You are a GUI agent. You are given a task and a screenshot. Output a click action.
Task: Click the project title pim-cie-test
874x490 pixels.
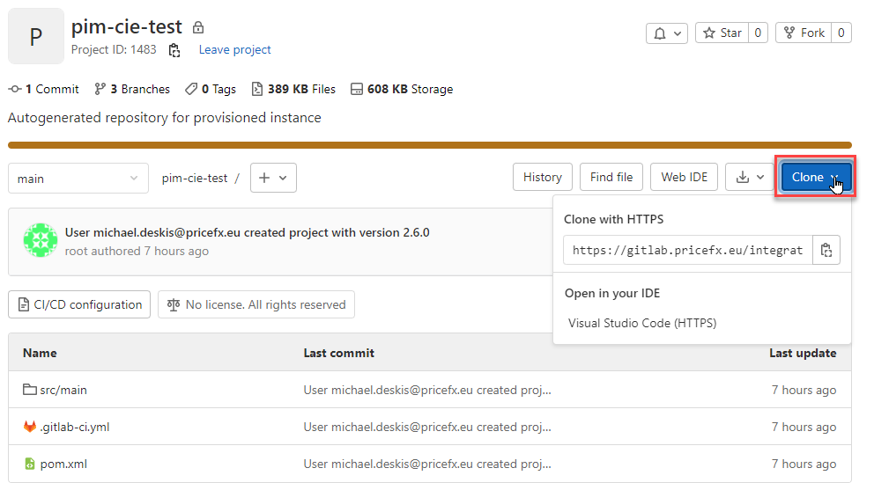pyautogui.click(x=127, y=26)
